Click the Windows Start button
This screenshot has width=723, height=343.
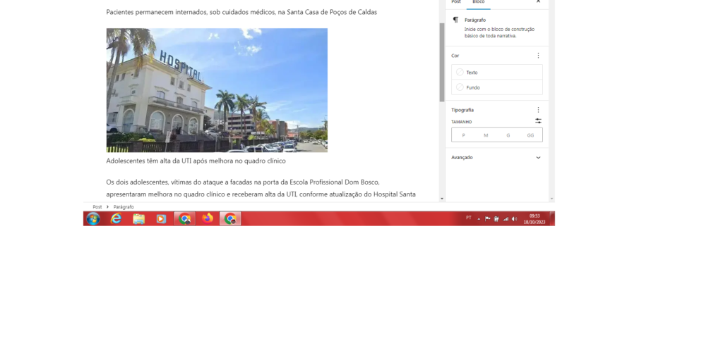coord(93,219)
